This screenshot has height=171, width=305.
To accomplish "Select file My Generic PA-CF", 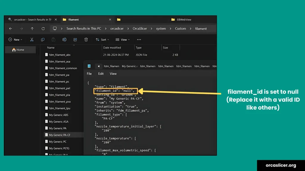I will [60, 135].
